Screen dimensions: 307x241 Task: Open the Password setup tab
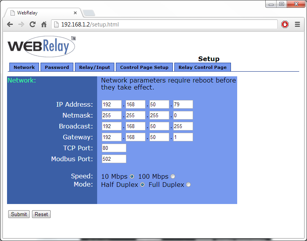click(x=57, y=67)
